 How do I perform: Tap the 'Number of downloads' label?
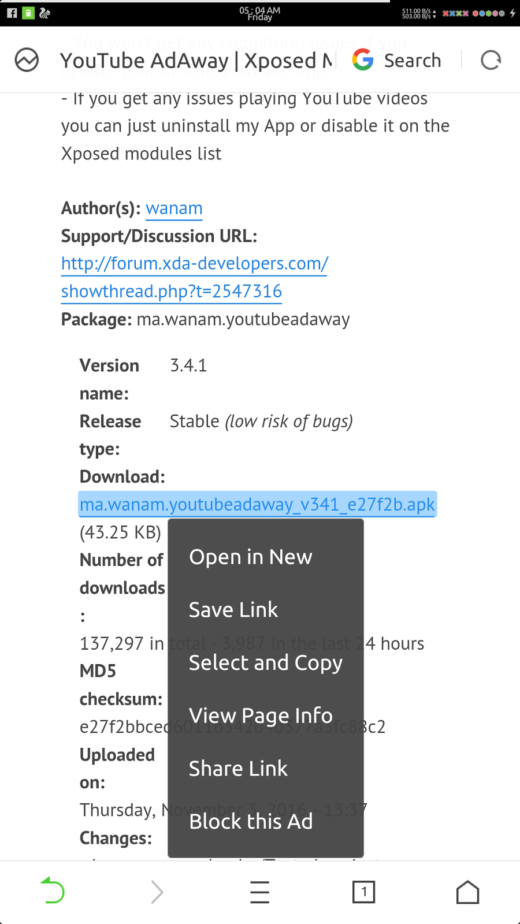coord(122,574)
